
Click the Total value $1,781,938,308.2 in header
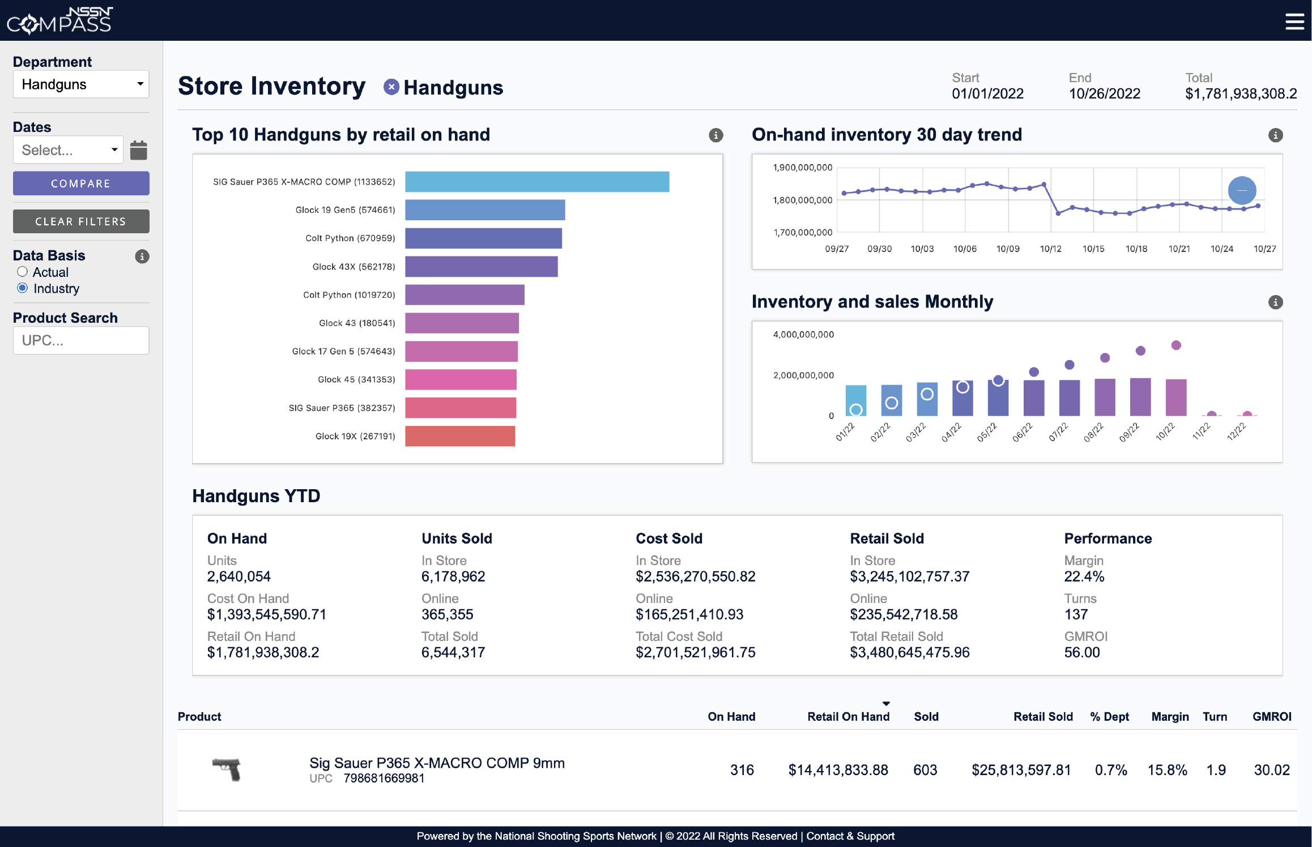1241,94
